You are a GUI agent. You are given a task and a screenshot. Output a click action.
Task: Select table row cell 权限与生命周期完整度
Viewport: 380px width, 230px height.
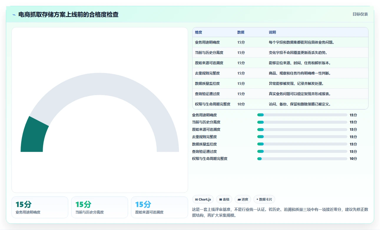pyautogui.click(x=213, y=104)
